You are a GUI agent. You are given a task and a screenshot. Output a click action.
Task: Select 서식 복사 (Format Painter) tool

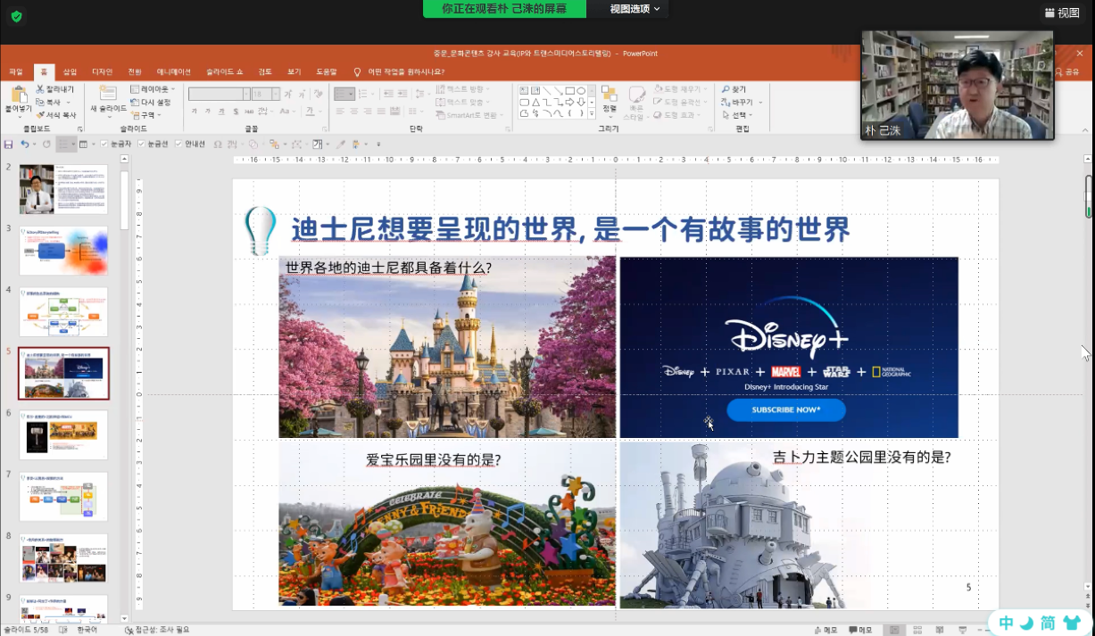(x=56, y=115)
